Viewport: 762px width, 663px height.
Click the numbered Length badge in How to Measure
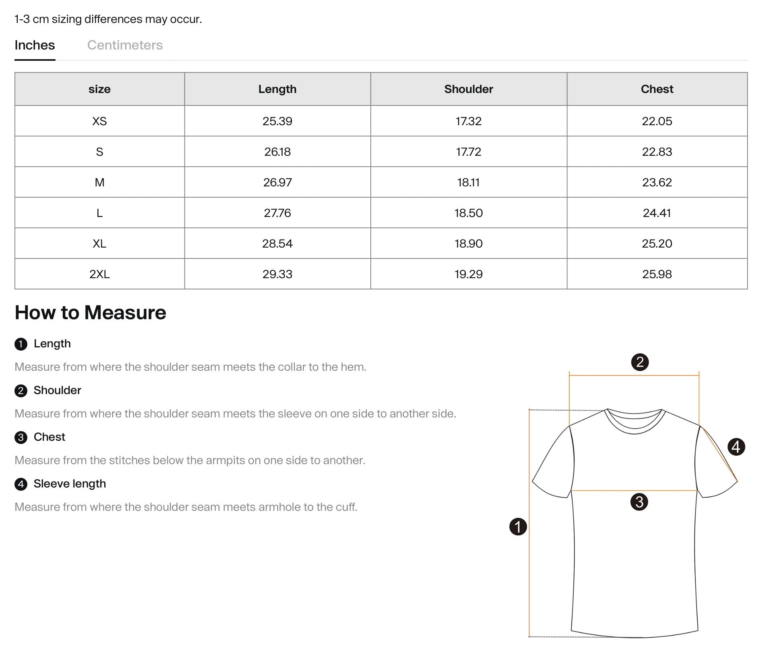pos(20,344)
